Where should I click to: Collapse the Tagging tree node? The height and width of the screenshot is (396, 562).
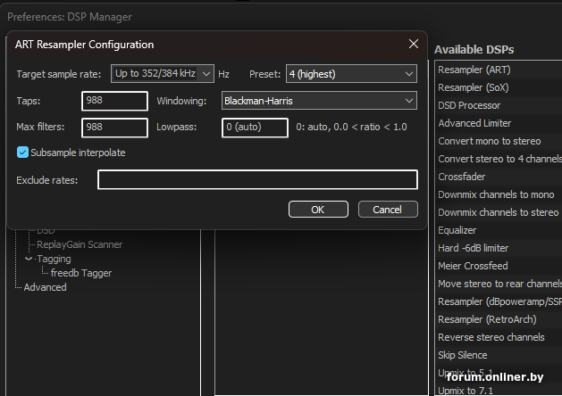pyautogui.click(x=29, y=259)
